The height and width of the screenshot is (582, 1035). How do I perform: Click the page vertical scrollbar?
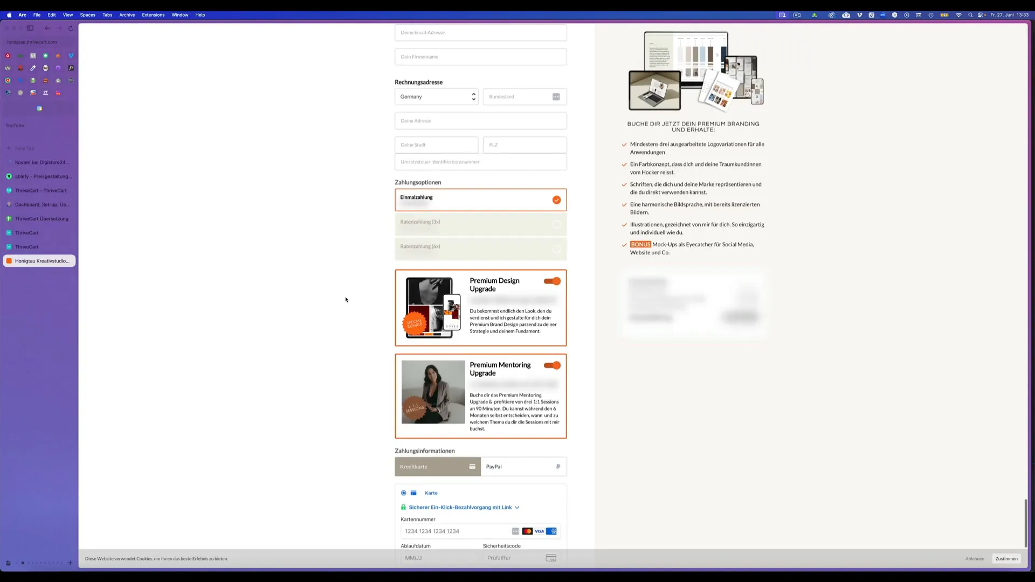(1025, 523)
